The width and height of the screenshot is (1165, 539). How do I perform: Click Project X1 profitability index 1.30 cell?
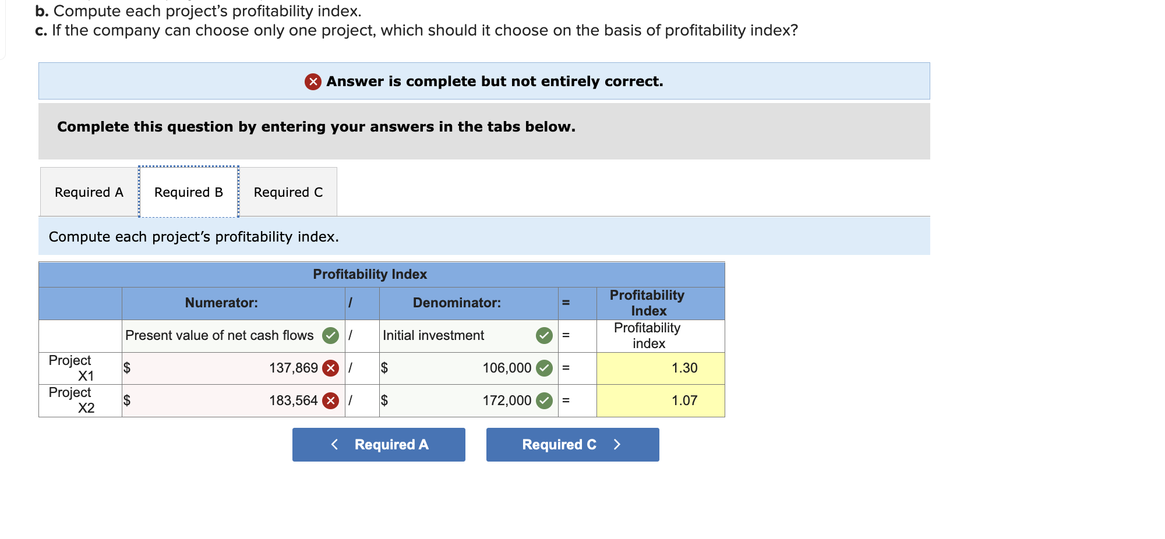661,368
